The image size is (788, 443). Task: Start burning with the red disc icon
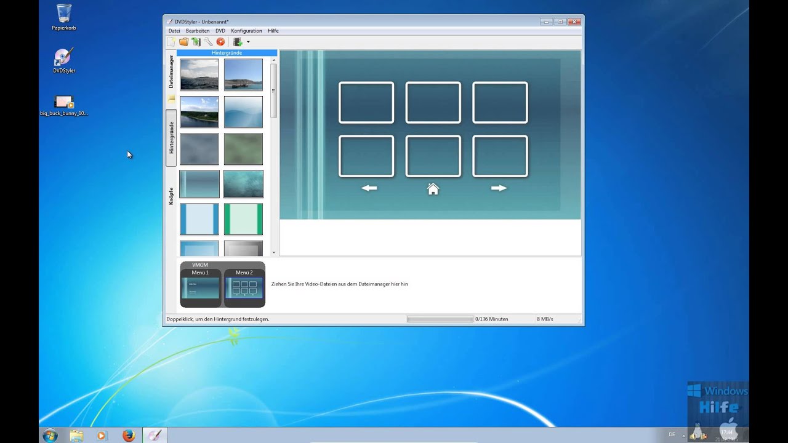pyautogui.click(x=220, y=42)
